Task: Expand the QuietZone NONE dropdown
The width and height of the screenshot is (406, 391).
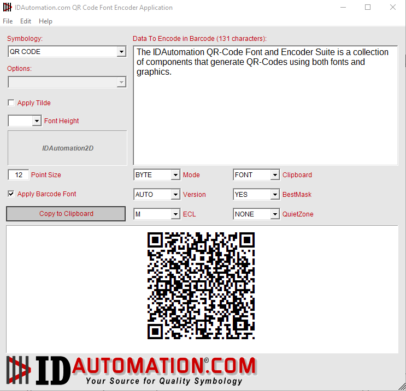Action: point(275,214)
